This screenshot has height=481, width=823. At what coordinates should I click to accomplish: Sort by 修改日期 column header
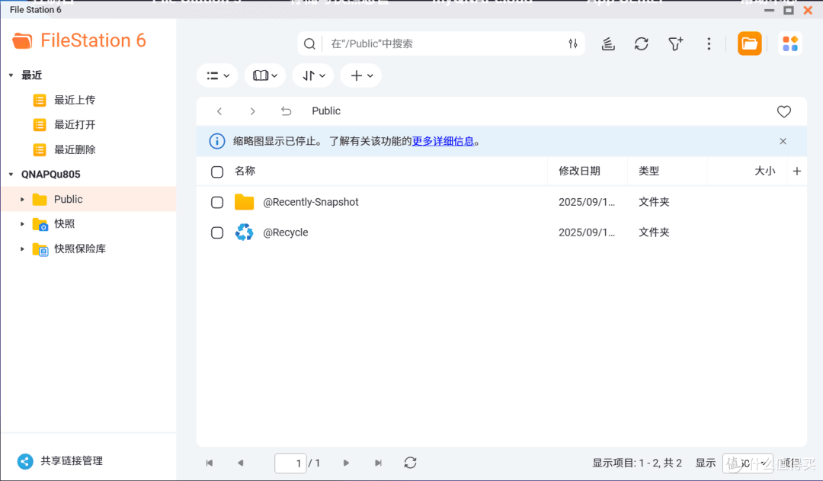point(579,172)
